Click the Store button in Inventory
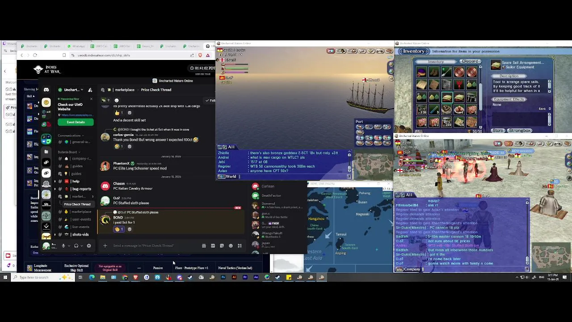The height and width of the screenshot is (322, 572). [x=498, y=131]
